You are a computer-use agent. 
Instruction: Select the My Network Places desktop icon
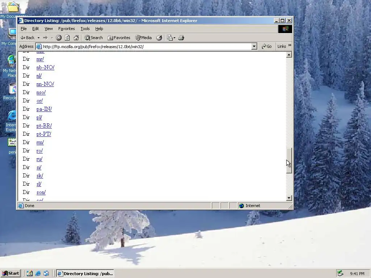pos(10,66)
